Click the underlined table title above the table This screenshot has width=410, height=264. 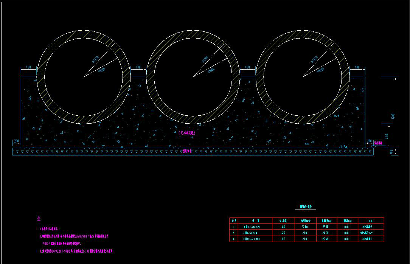tap(305, 207)
